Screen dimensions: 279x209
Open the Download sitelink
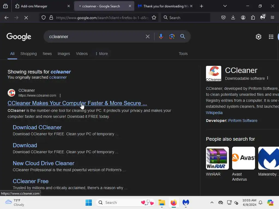pos(25,145)
